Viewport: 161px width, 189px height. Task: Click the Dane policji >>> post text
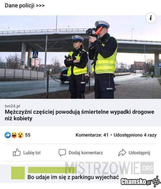[25, 6]
